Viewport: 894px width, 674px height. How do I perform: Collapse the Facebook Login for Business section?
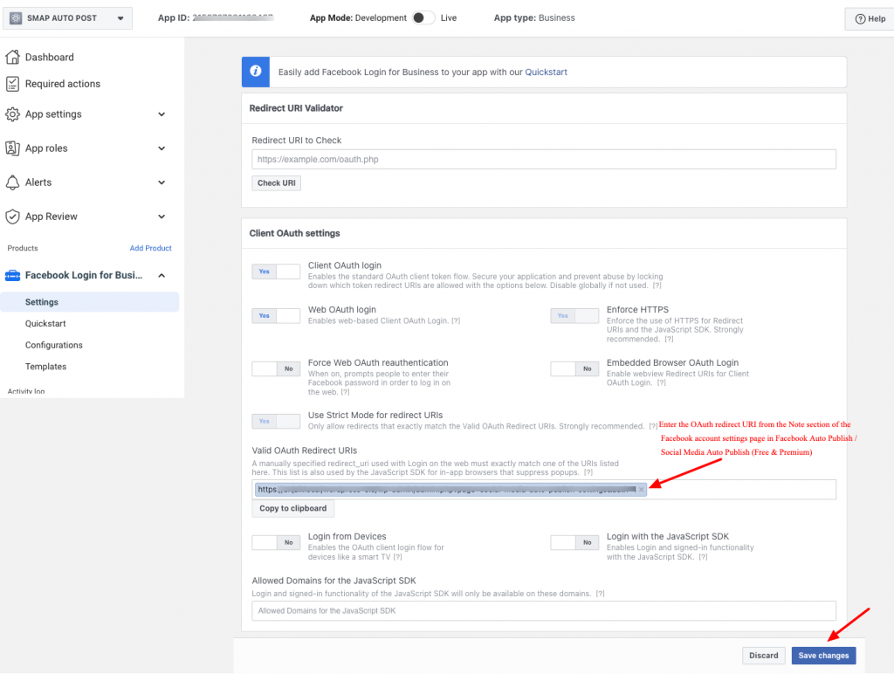[162, 274]
